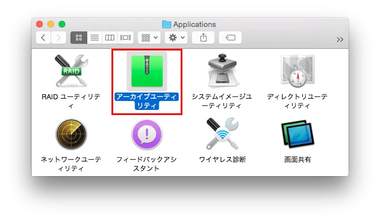Zoom the window with green button

click(62, 24)
